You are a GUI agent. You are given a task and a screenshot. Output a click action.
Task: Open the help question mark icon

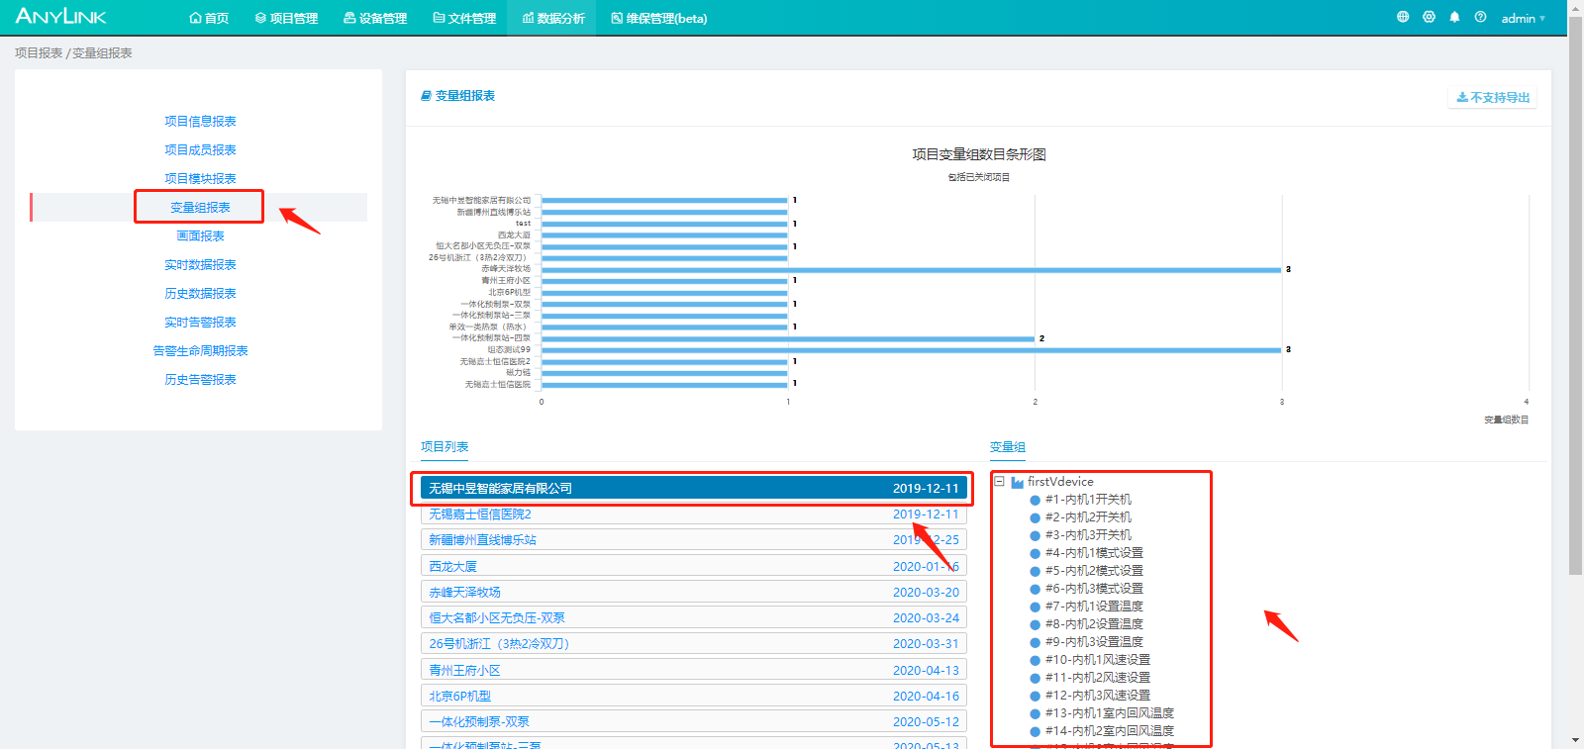coord(1480,17)
